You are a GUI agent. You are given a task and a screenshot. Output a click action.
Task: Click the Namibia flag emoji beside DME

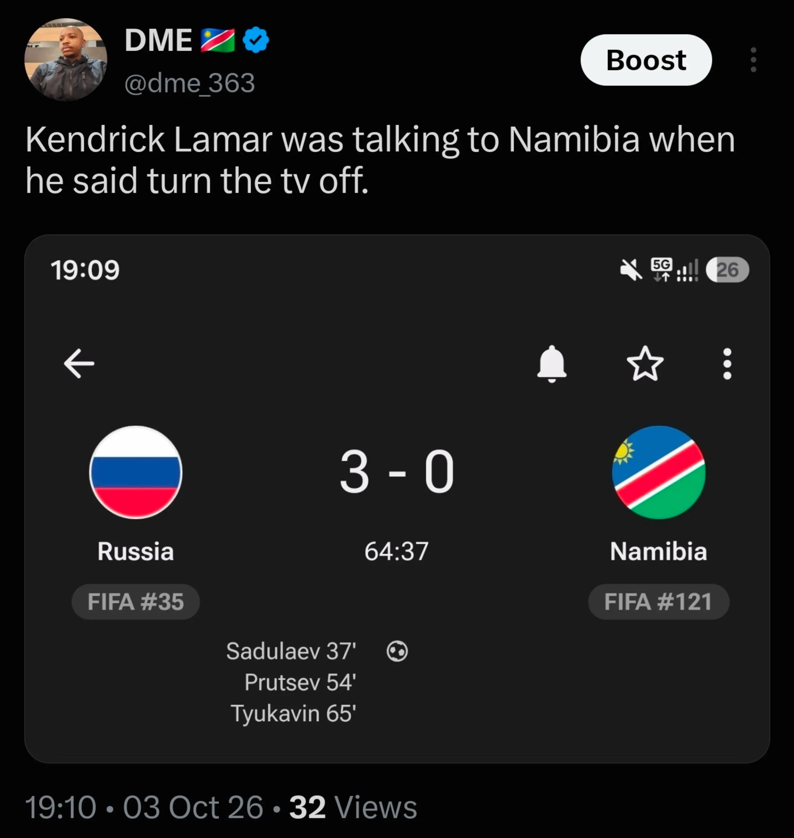[x=218, y=40]
